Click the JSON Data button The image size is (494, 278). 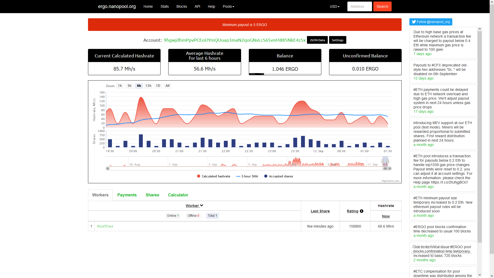(x=317, y=40)
